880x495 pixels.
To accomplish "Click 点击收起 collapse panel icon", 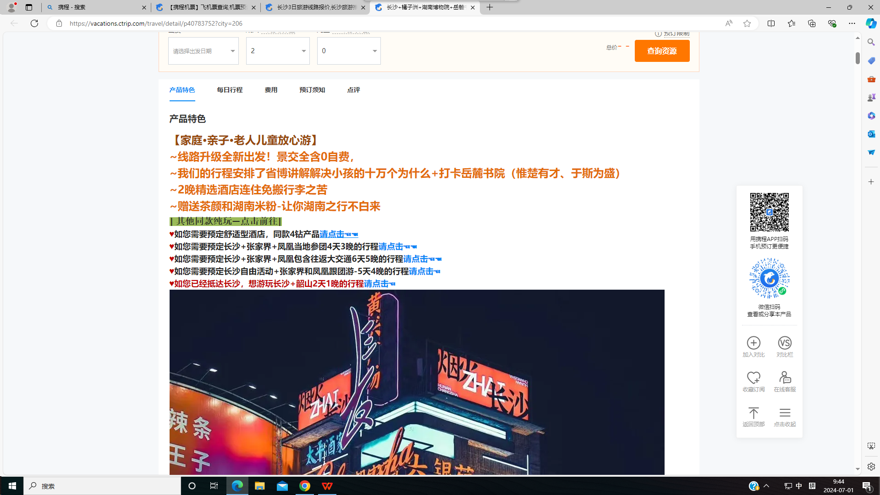I will coord(784,413).
